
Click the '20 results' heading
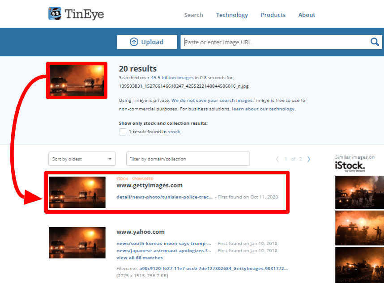[138, 69]
